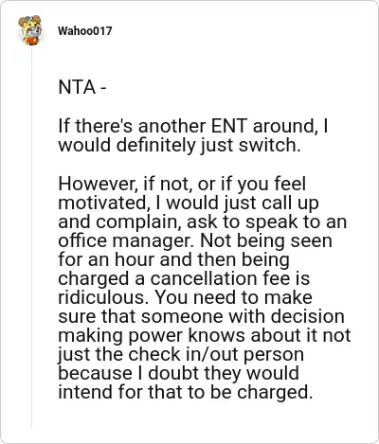Click the phrase 'If there's another'
The height and width of the screenshot is (444, 379).
click(x=133, y=126)
